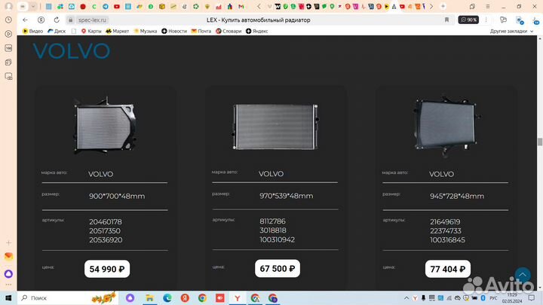This screenshot has width=543, height=305.
Task: Click the scroll-to-top round arrow button
Action: click(523, 275)
